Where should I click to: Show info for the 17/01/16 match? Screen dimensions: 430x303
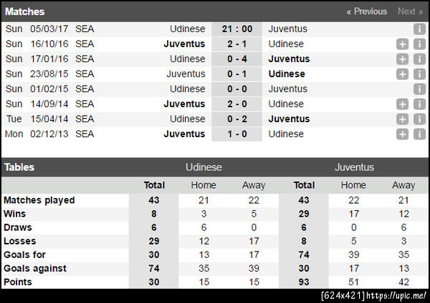point(420,59)
